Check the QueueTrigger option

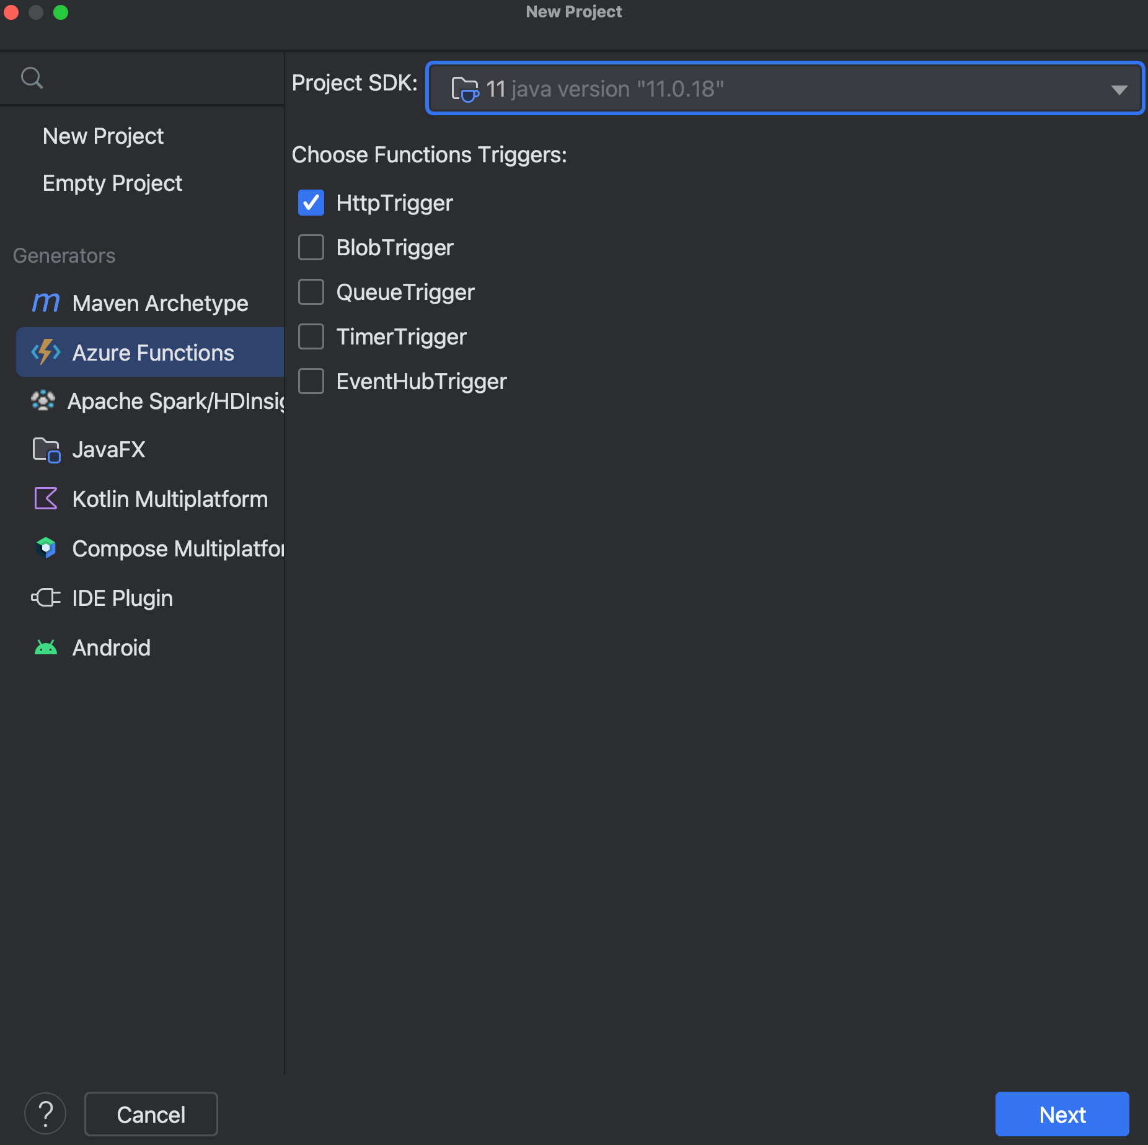(311, 292)
